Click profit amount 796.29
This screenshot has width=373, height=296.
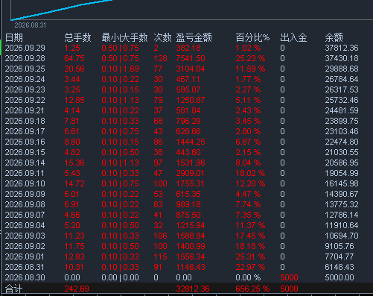pos(188,121)
